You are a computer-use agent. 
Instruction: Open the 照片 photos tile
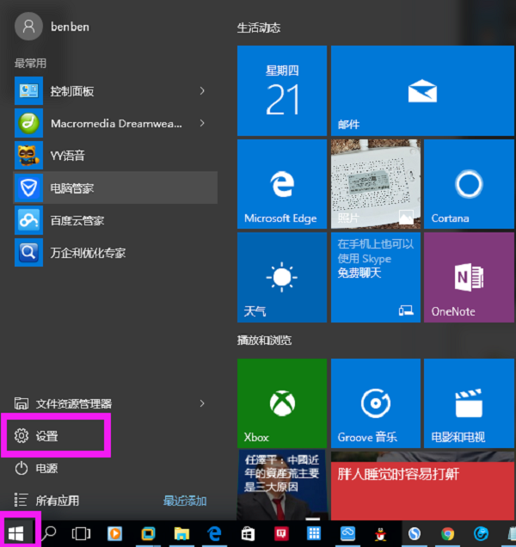tap(376, 184)
